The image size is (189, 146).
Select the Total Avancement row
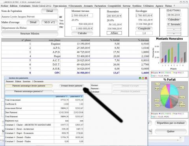point(44,100)
